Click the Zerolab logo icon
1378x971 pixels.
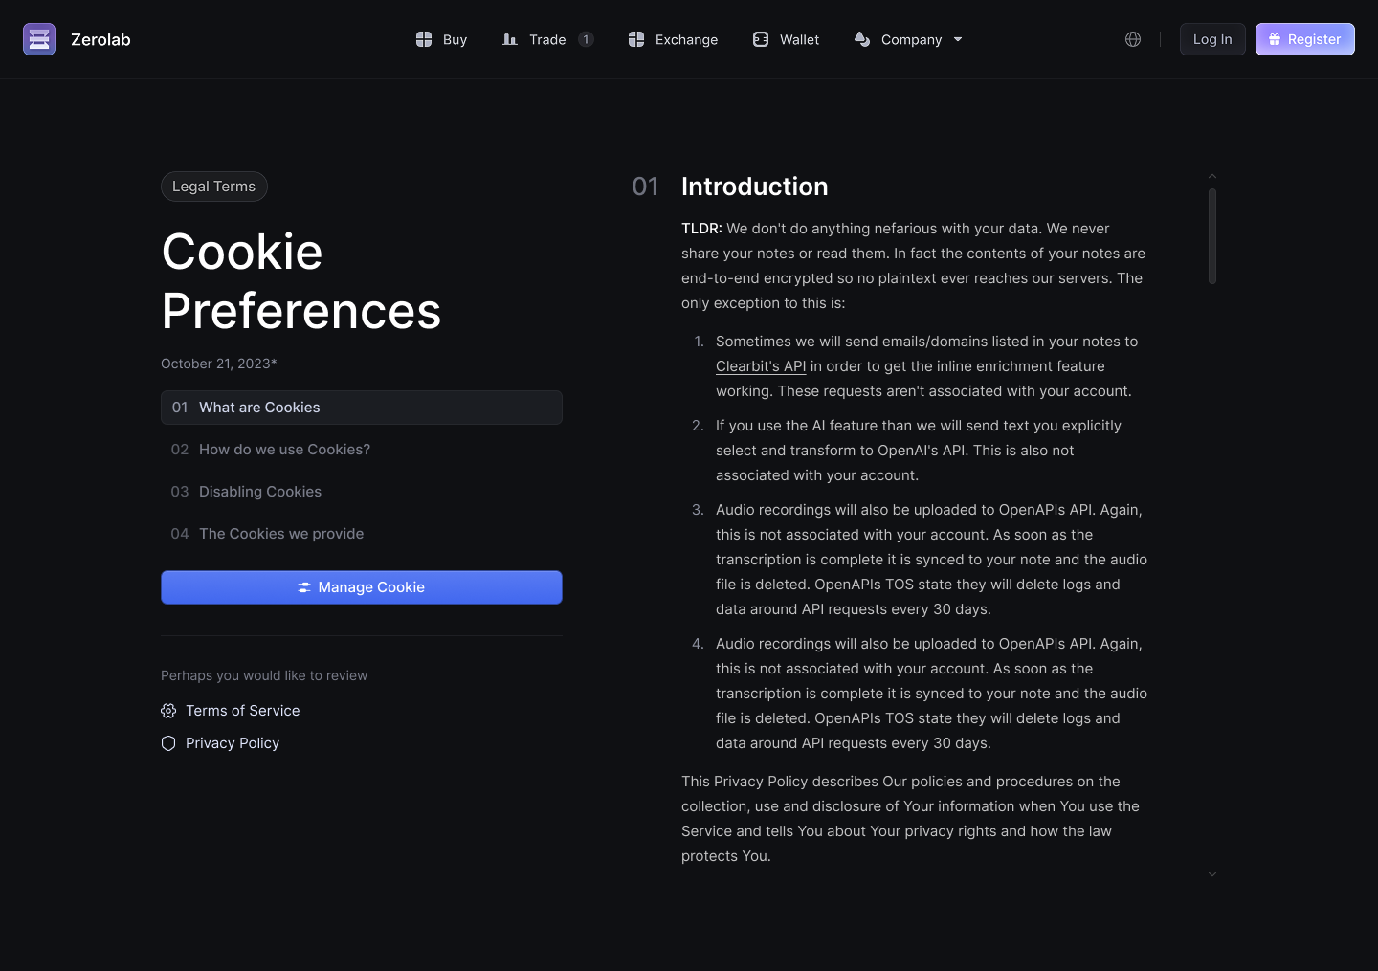pyautogui.click(x=39, y=39)
